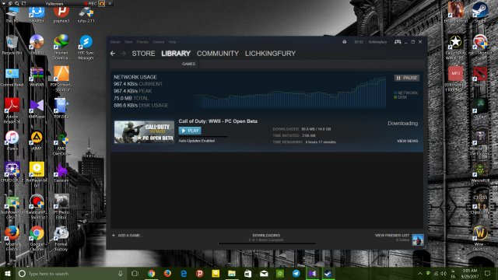The image size is (498, 280).
Task: Open the LIBRARY section
Action: pyautogui.click(x=176, y=54)
